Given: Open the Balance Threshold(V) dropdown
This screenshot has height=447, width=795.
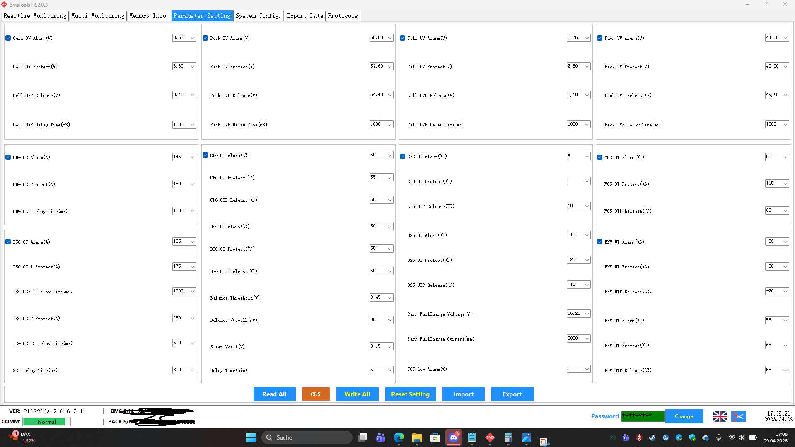Looking at the screenshot, I should (x=390, y=297).
